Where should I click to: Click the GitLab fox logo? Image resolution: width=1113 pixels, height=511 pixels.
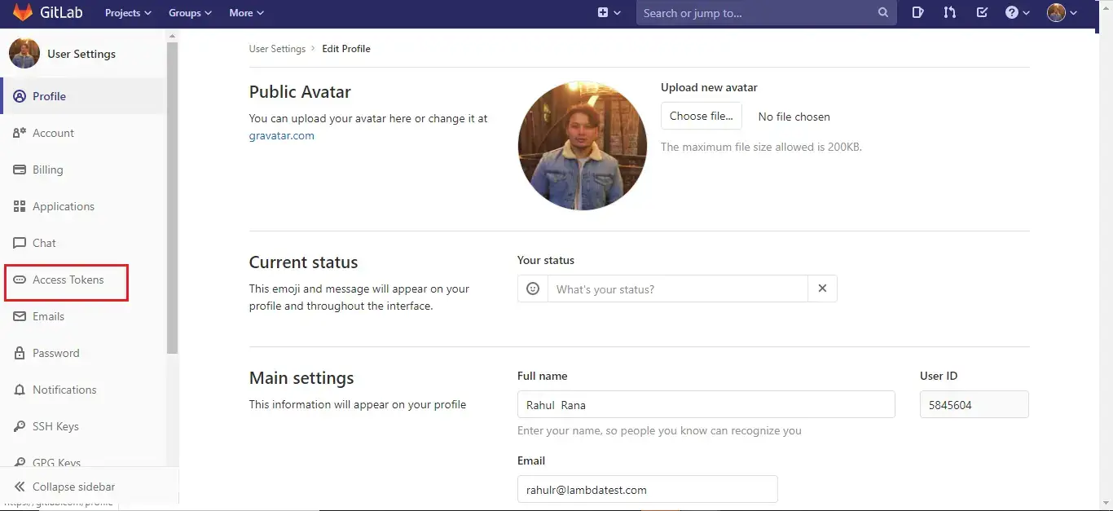pos(23,13)
